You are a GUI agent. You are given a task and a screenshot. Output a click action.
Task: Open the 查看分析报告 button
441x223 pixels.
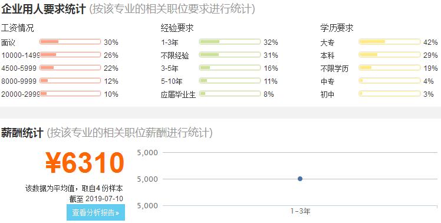96,212
